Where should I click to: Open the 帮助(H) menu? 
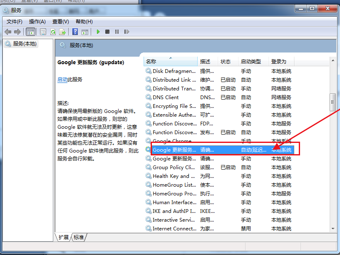point(84,22)
